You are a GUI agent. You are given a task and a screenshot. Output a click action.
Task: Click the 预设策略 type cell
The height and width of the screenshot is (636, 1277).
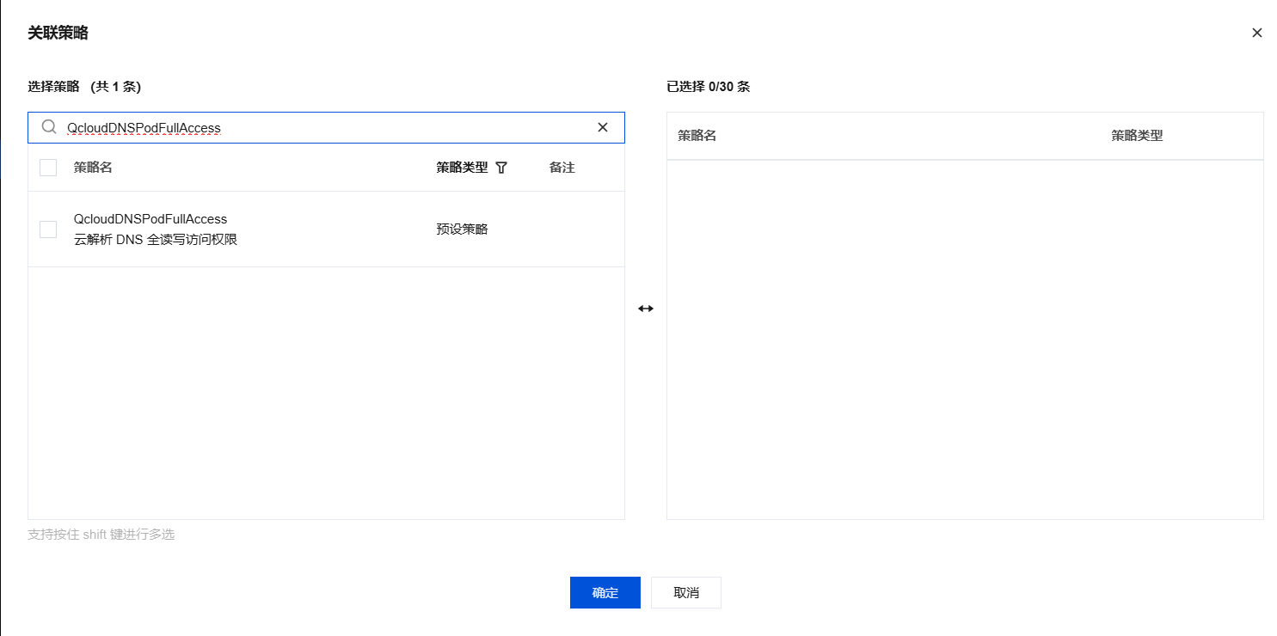462,229
